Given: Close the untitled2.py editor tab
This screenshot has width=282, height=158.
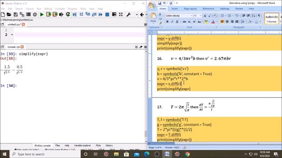Looking at the screenshot, I should (x=23, y=25).
